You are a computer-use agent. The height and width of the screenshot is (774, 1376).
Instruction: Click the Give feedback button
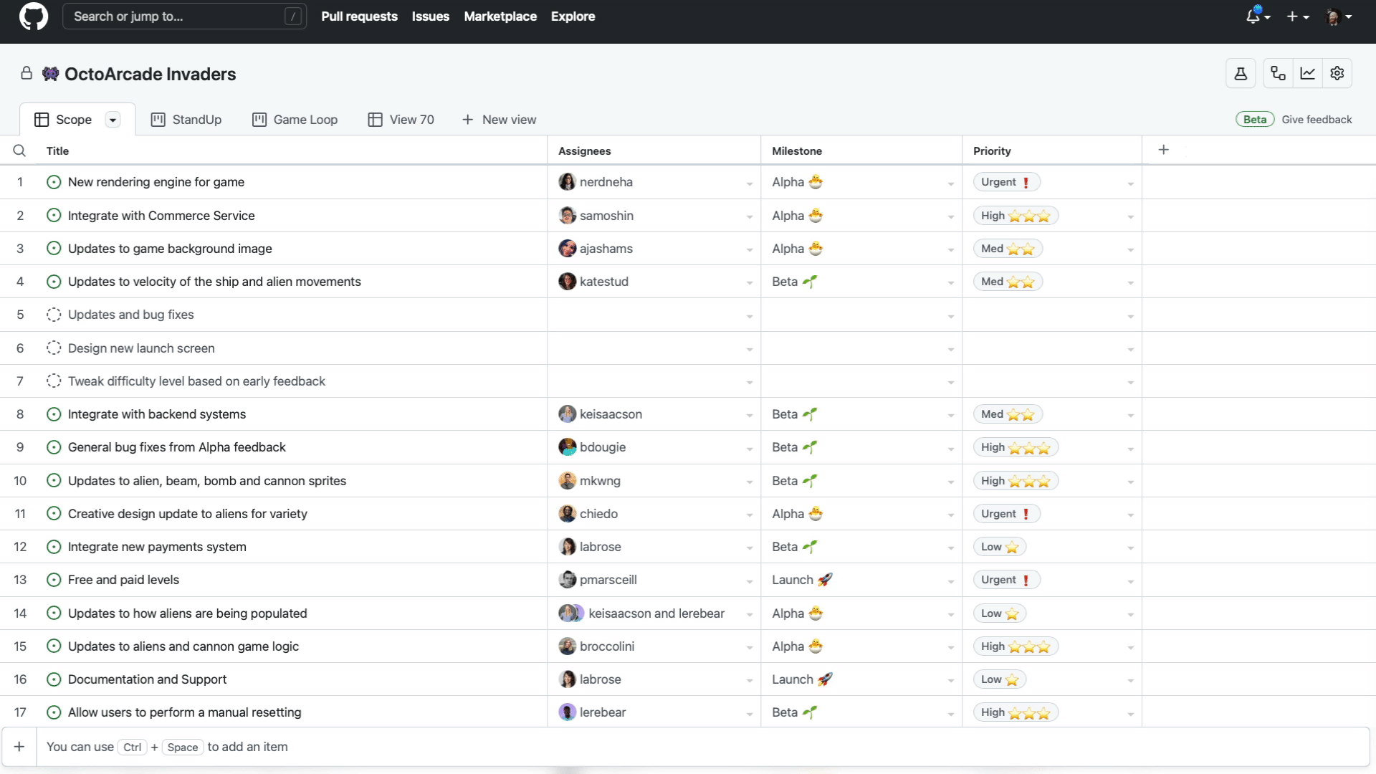[1317, 119]
